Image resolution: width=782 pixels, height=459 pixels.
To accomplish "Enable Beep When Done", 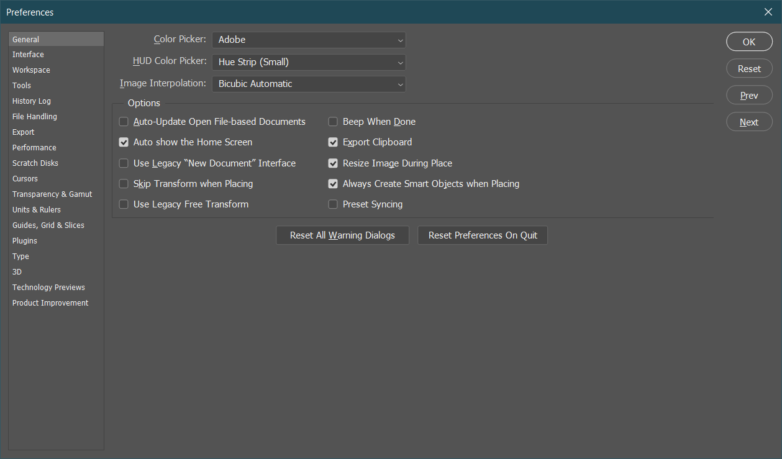I will [x=333, y=122].
